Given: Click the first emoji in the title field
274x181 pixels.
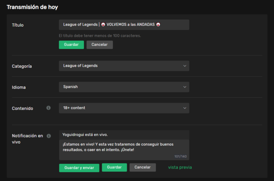Looking at the screenshot, I should [103, 25].
